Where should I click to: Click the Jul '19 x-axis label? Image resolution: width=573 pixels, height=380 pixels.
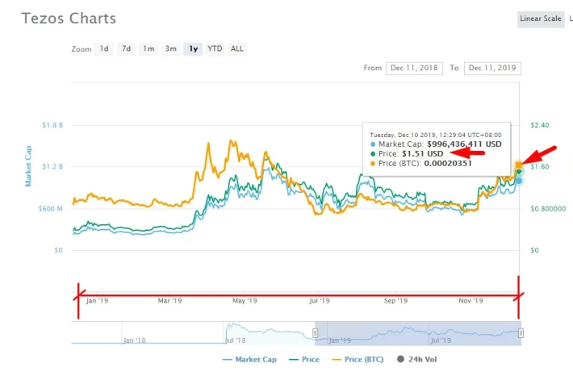(320, 301)
